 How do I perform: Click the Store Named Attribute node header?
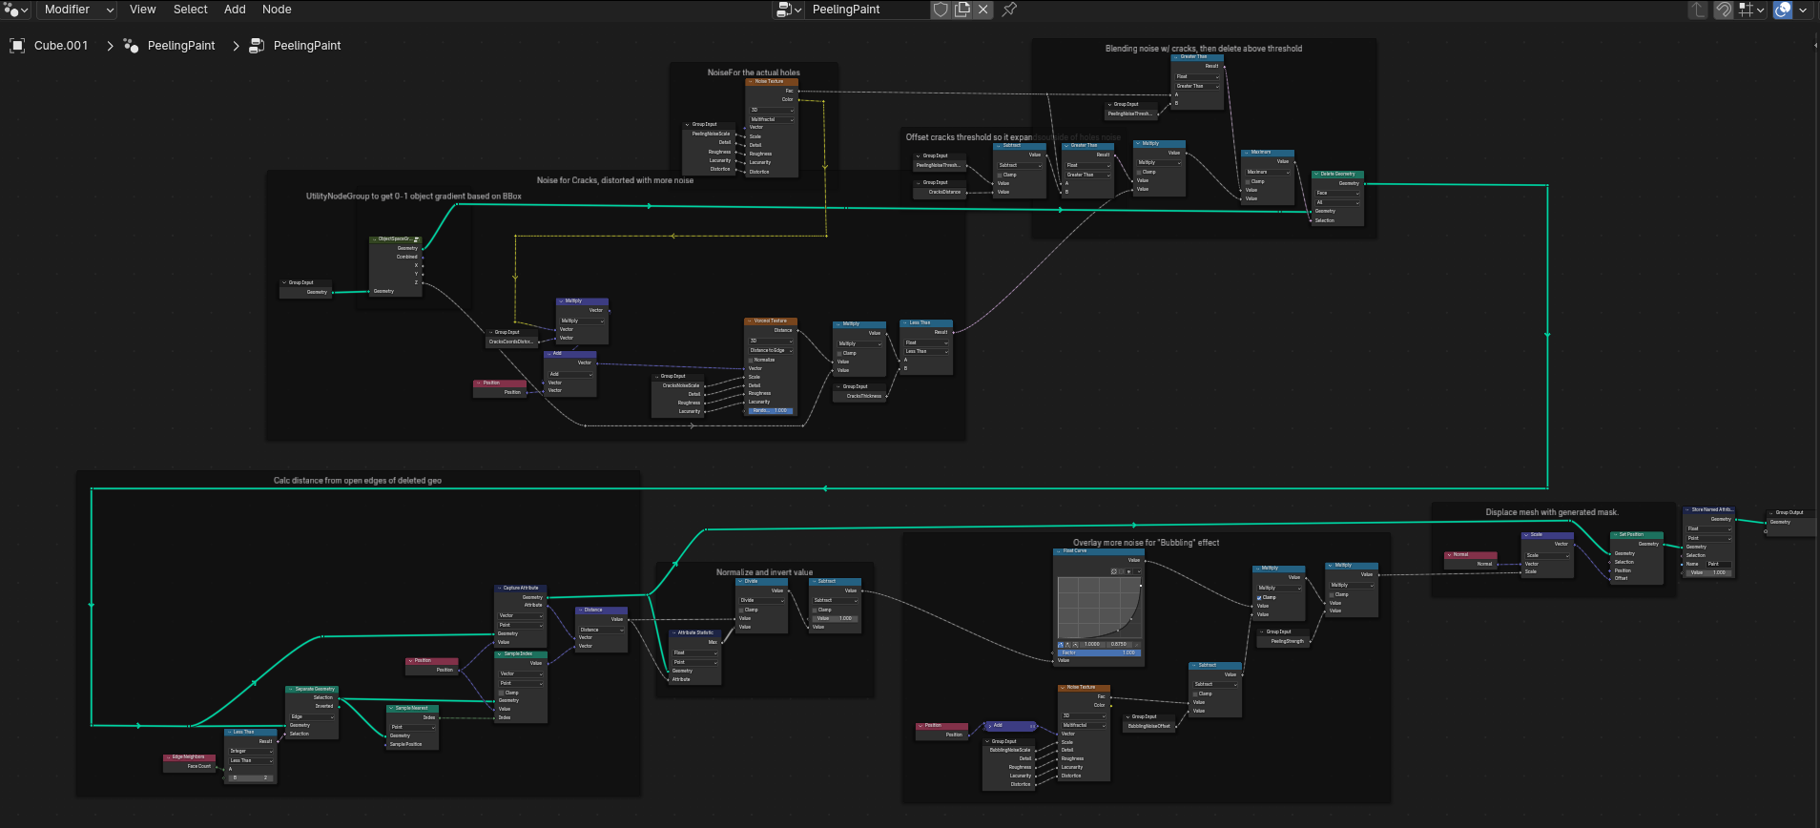pos(1708,510)
